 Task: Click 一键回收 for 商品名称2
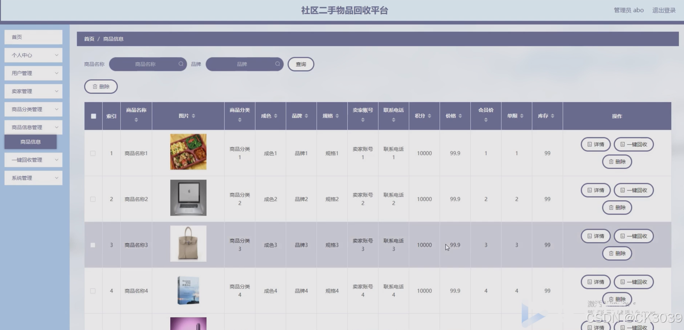click(x=634, y=190)
